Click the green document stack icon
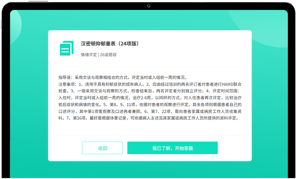 [x=66, y=48]
